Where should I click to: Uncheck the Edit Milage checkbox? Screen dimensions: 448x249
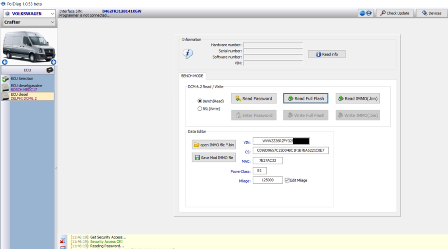(287, 180)
